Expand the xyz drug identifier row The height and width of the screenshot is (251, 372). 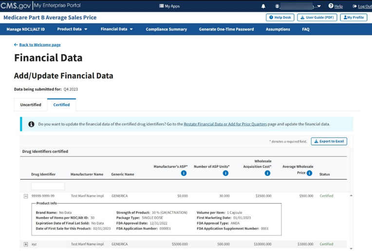pyautogui.click(x=26, y=244)
